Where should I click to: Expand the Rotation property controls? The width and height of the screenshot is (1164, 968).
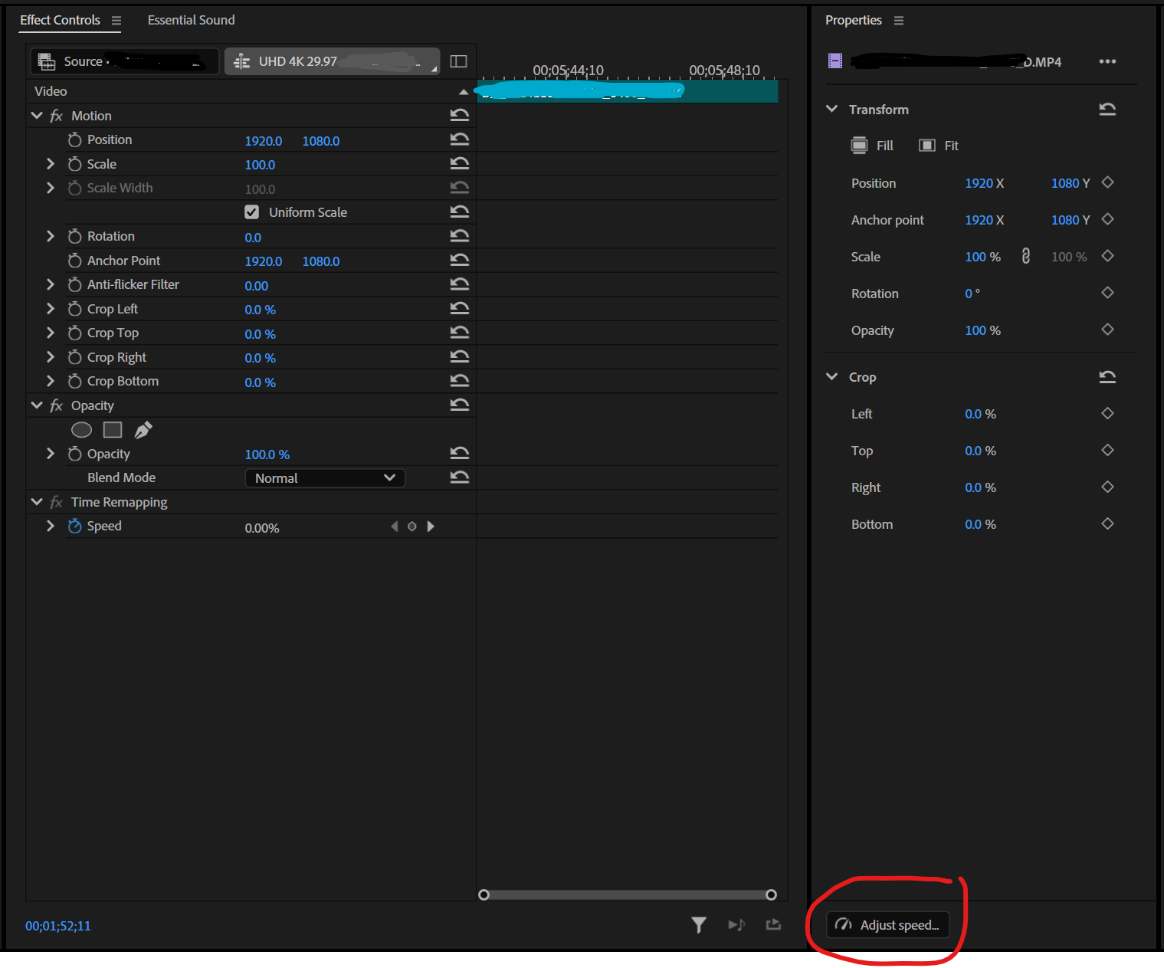click(50, 236)
